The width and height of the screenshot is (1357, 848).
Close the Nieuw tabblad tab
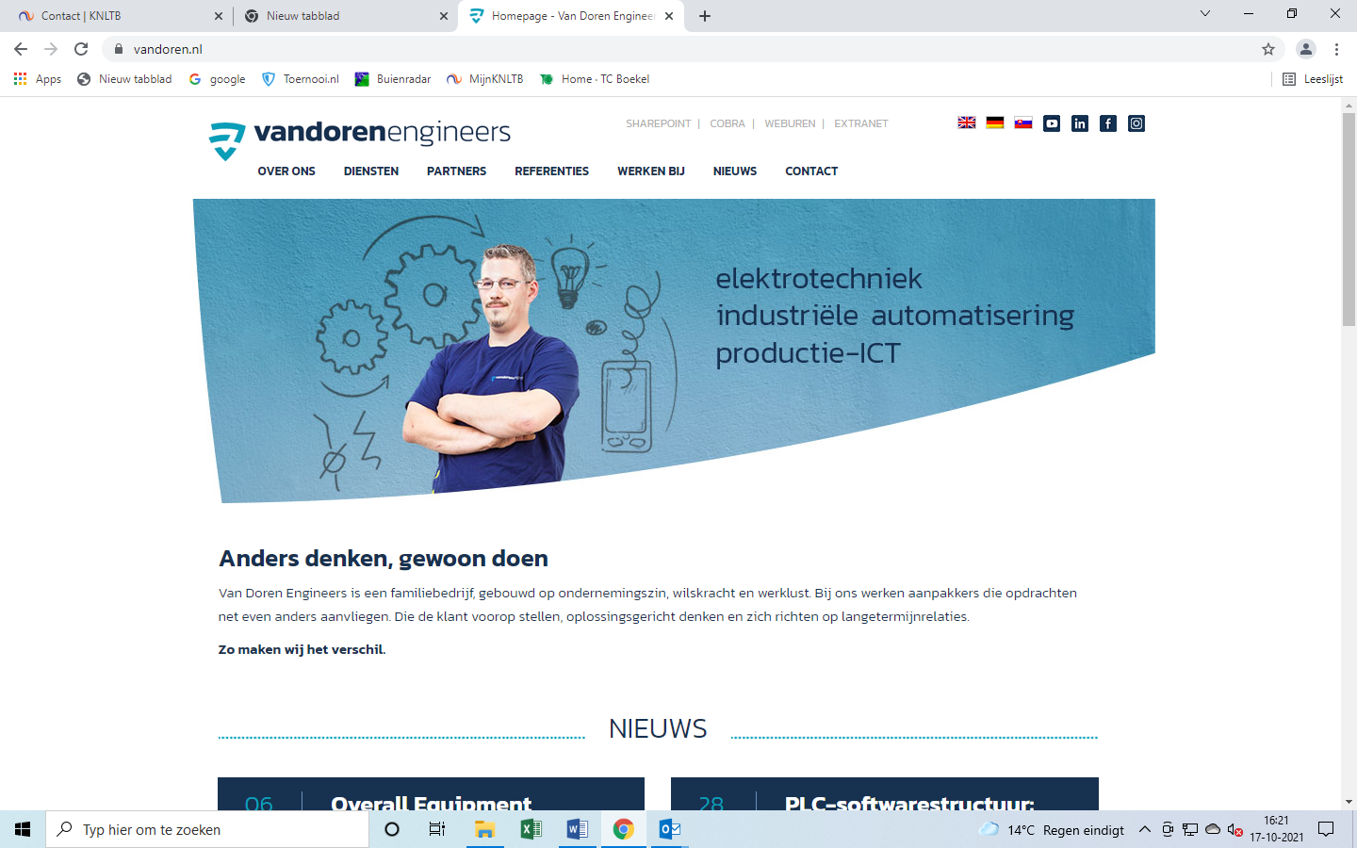pos(444,16)
